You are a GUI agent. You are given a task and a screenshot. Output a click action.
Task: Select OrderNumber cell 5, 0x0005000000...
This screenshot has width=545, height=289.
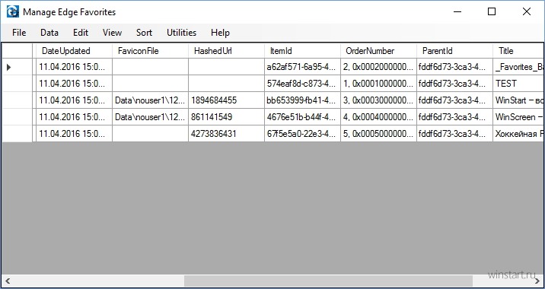pyautogui.click(x=379, y=134)
